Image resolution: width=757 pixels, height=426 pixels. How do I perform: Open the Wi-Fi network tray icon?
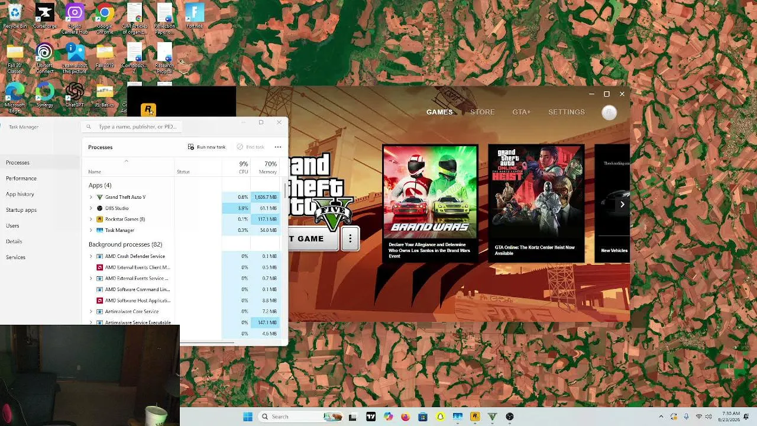pos(699,417)
